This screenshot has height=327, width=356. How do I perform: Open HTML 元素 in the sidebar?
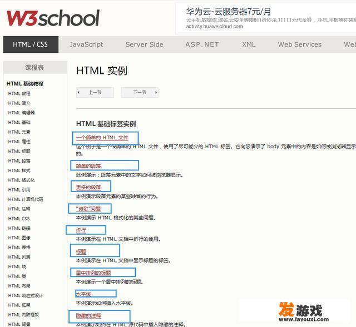pos(19,132)
